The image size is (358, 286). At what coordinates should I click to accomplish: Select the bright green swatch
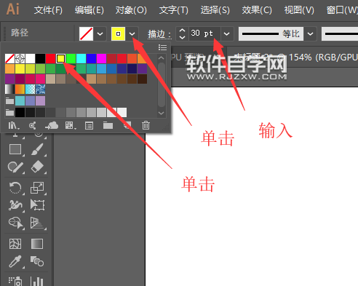71,58
